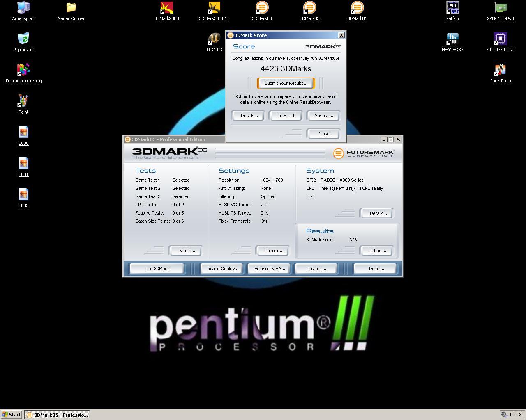Select the Neuer Ordner folder icon

(x=71, y=11)
